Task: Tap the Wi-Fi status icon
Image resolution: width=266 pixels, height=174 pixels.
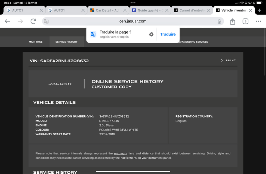Action: coord(242,3)
